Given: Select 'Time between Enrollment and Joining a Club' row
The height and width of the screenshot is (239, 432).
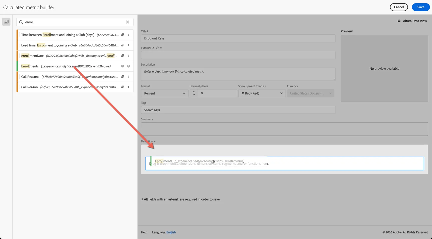Looking at the screenshot, I should coord(75,35).
